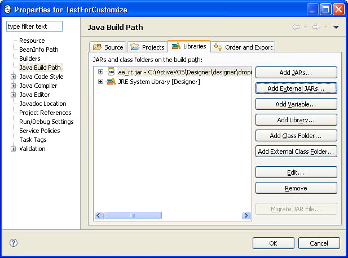The image size is (348, 258).
Task: Click the back navigation arrow icon
Action: click(297, 27)
